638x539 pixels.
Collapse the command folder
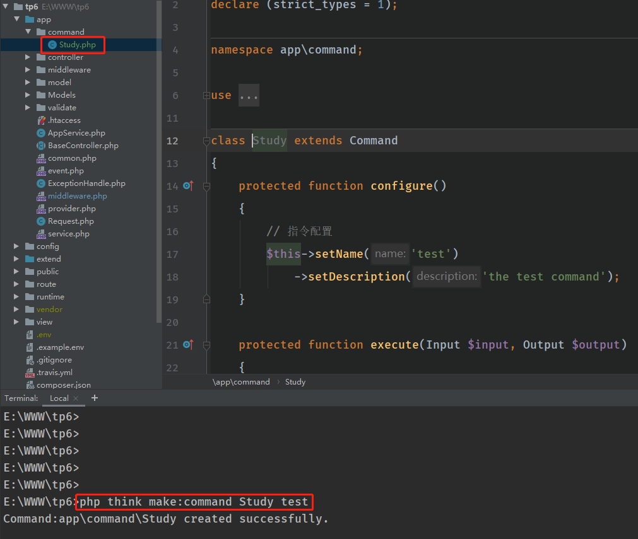(x=28, y=32)
